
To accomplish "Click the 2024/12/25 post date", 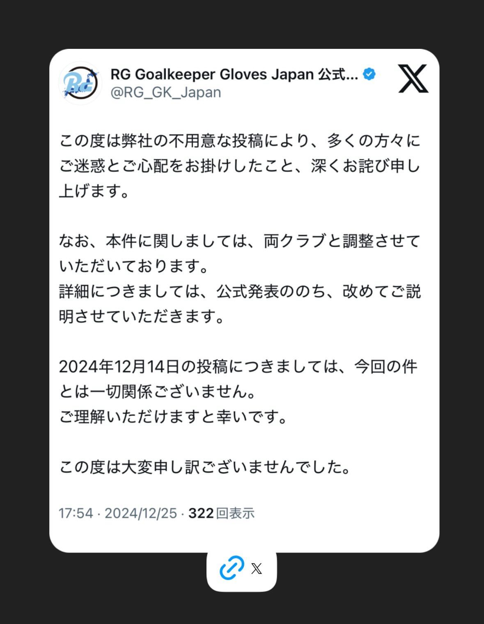I will [x=141, y=513].
